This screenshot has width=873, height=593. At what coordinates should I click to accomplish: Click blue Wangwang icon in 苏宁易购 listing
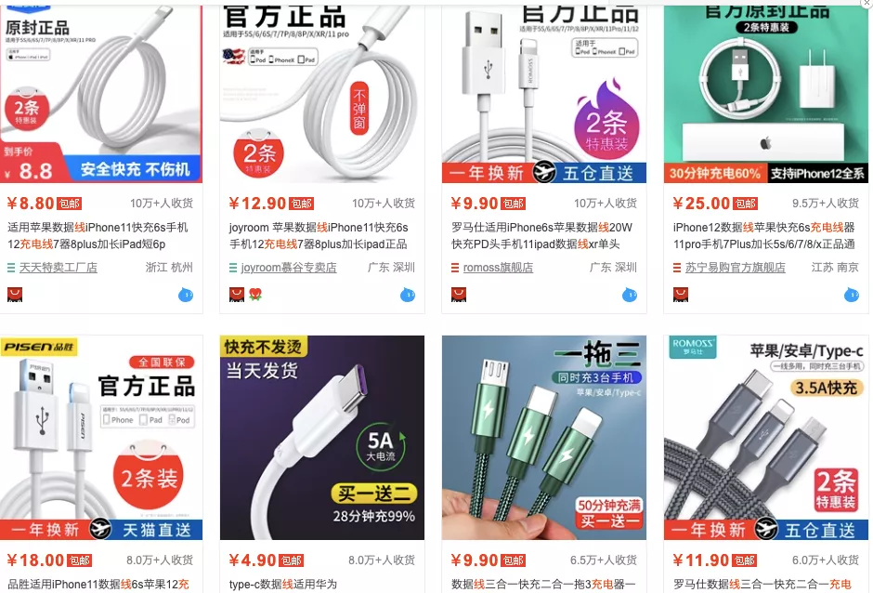852,295
